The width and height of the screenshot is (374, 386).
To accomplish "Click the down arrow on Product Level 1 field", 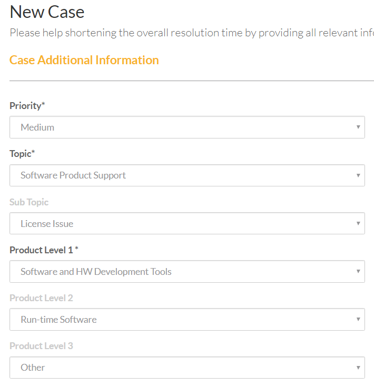I will pyautogui.click(x=358, y=272).
